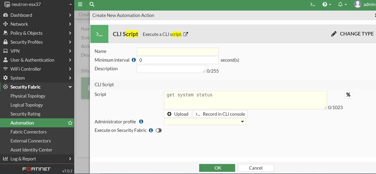
Task: Open the CLI console icon in header
Action: pos(313,4)
